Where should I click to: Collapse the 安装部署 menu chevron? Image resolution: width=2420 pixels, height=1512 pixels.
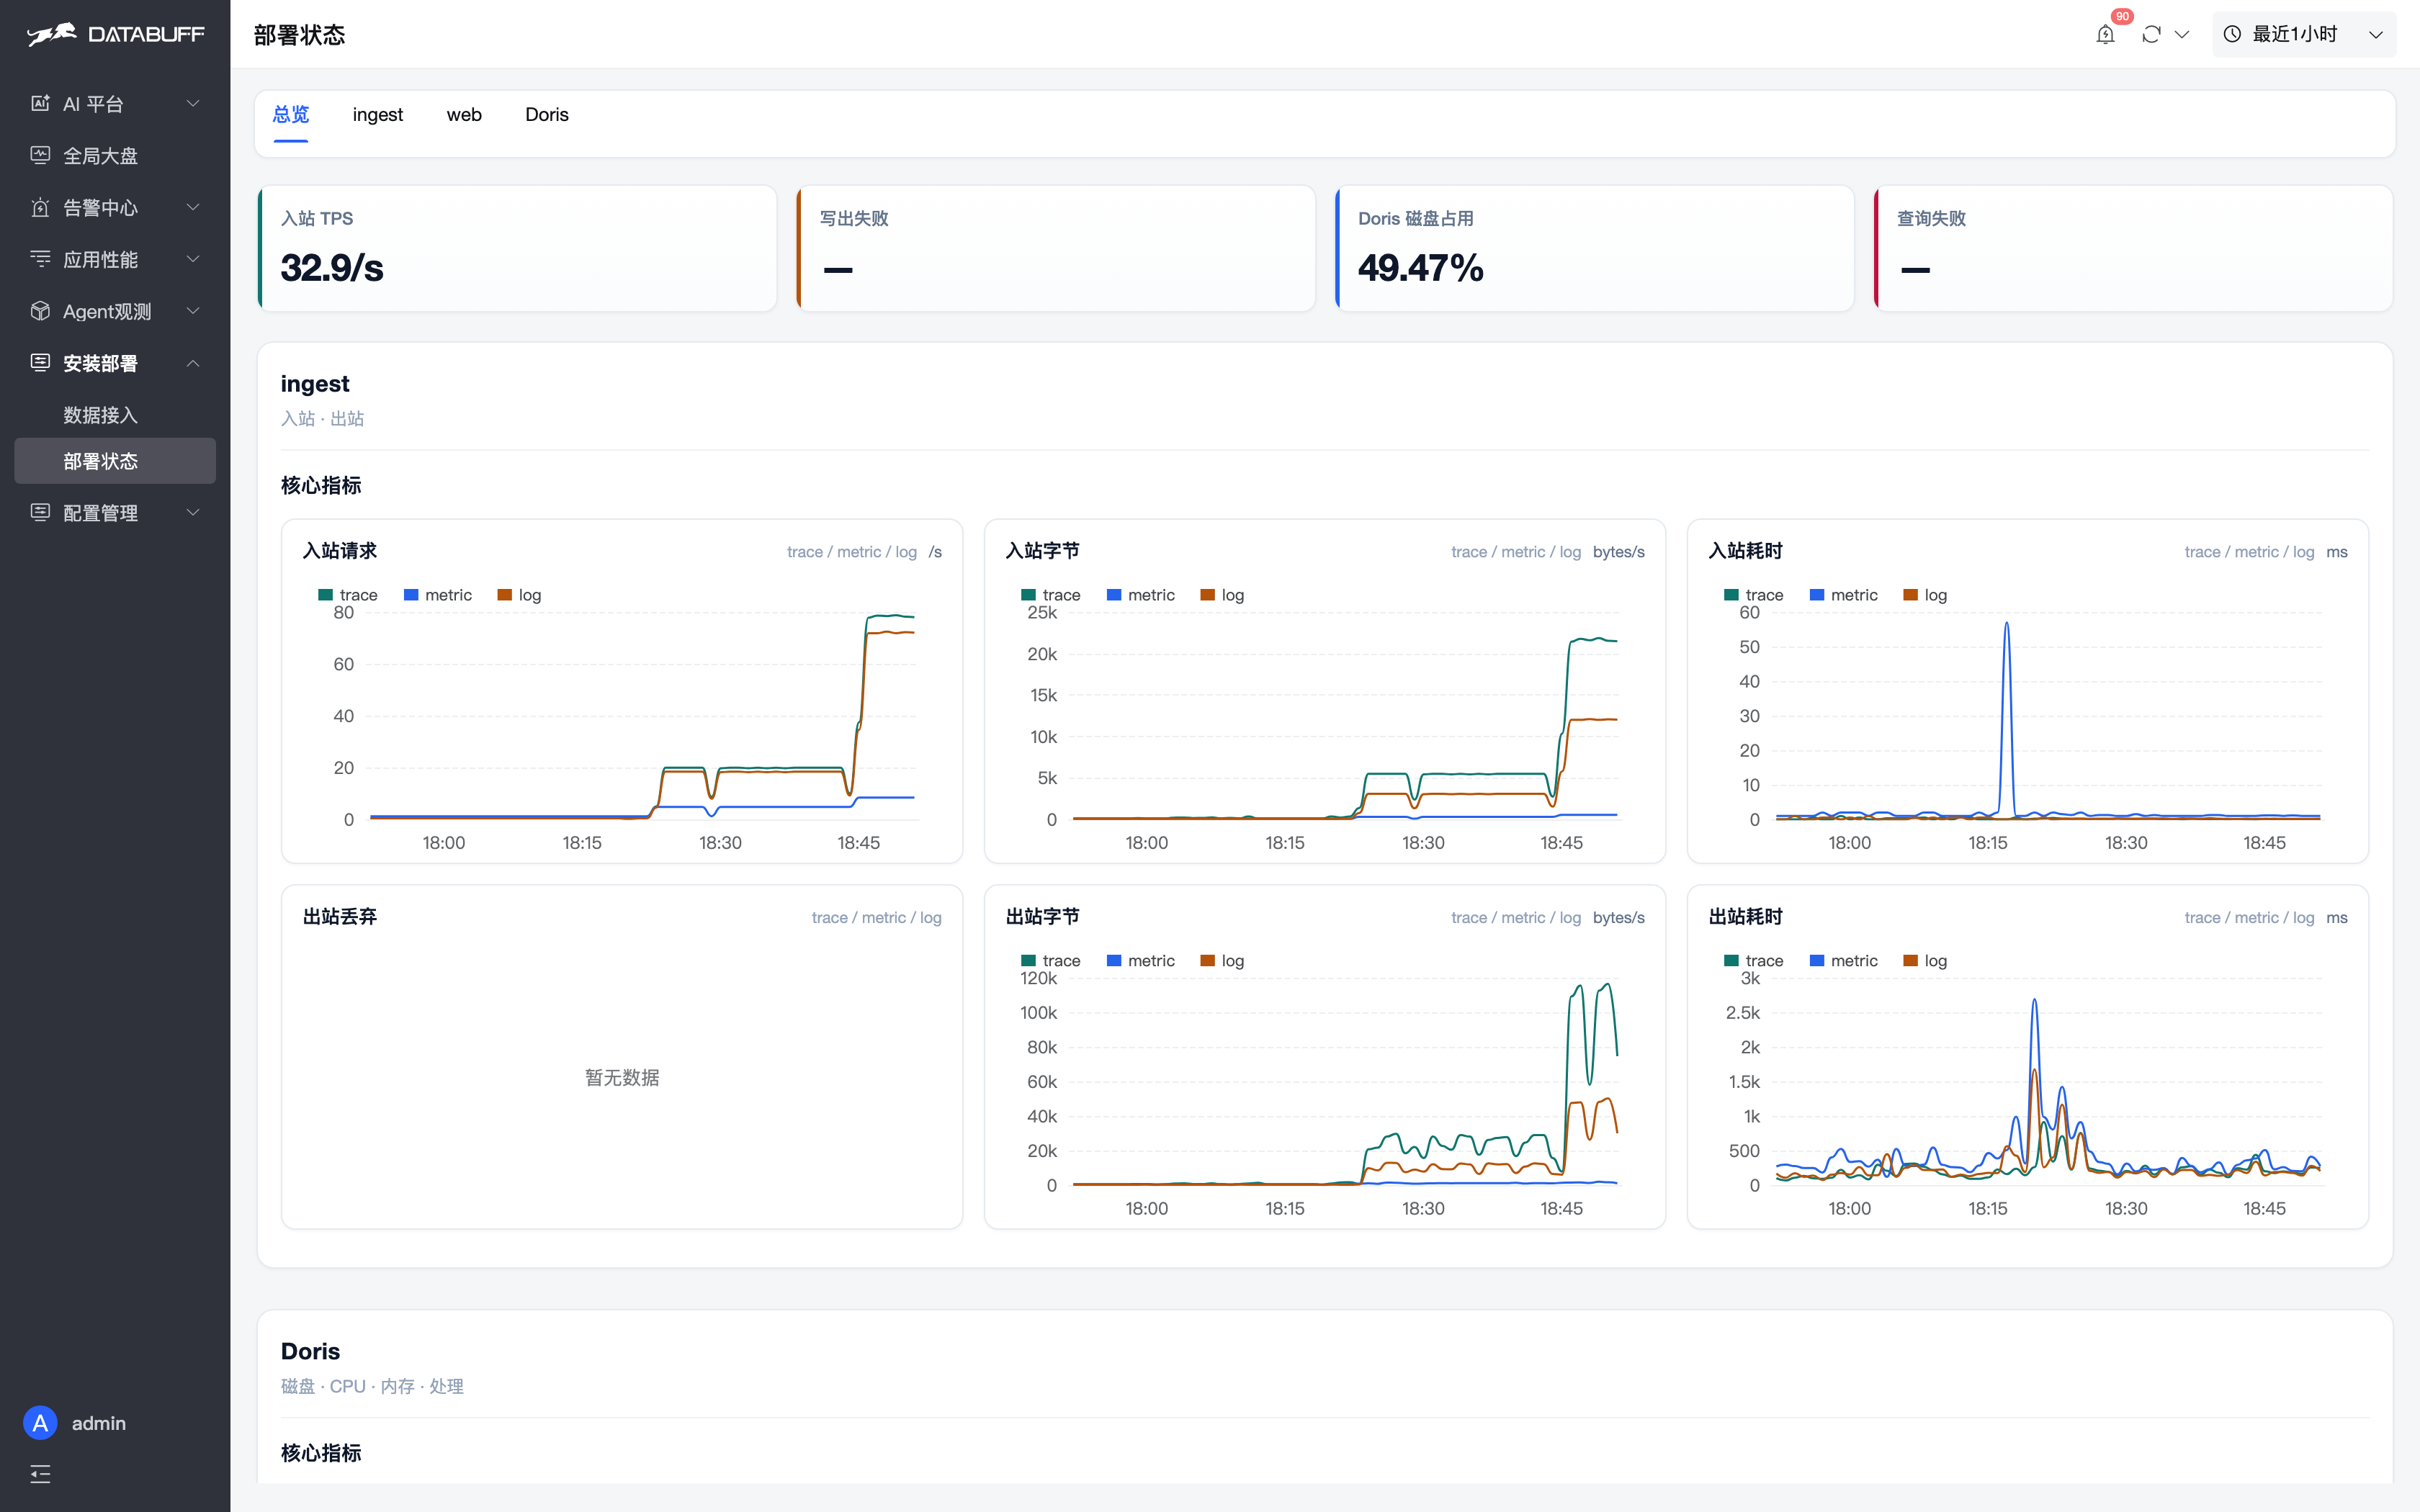[x=193, y=363]
